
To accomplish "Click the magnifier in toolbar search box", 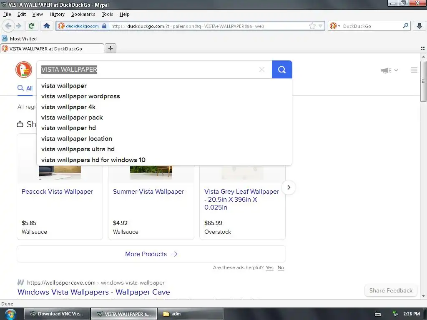I will coord(405,26).
